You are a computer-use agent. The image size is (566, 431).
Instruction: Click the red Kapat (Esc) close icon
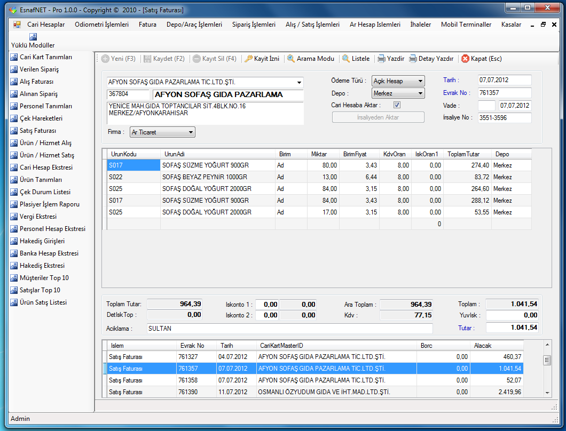tap(465, 59)
